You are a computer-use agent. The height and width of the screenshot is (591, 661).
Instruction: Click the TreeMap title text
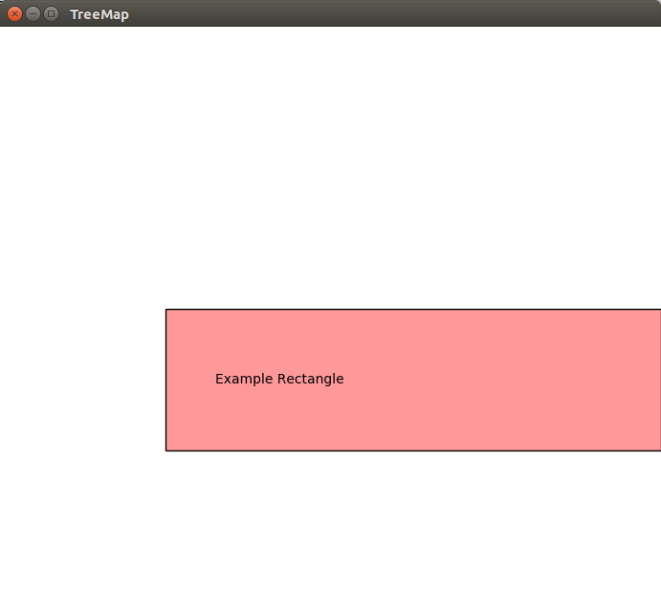click(x=99, y=14)
